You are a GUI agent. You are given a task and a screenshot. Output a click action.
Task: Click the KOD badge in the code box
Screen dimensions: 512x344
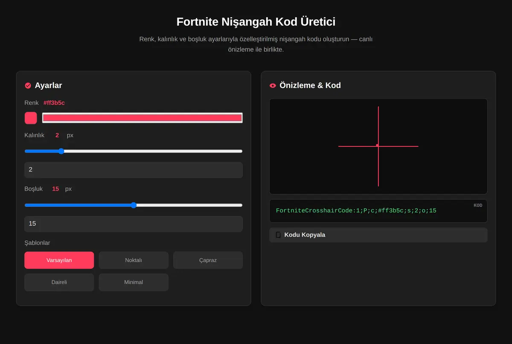(478, 205)
